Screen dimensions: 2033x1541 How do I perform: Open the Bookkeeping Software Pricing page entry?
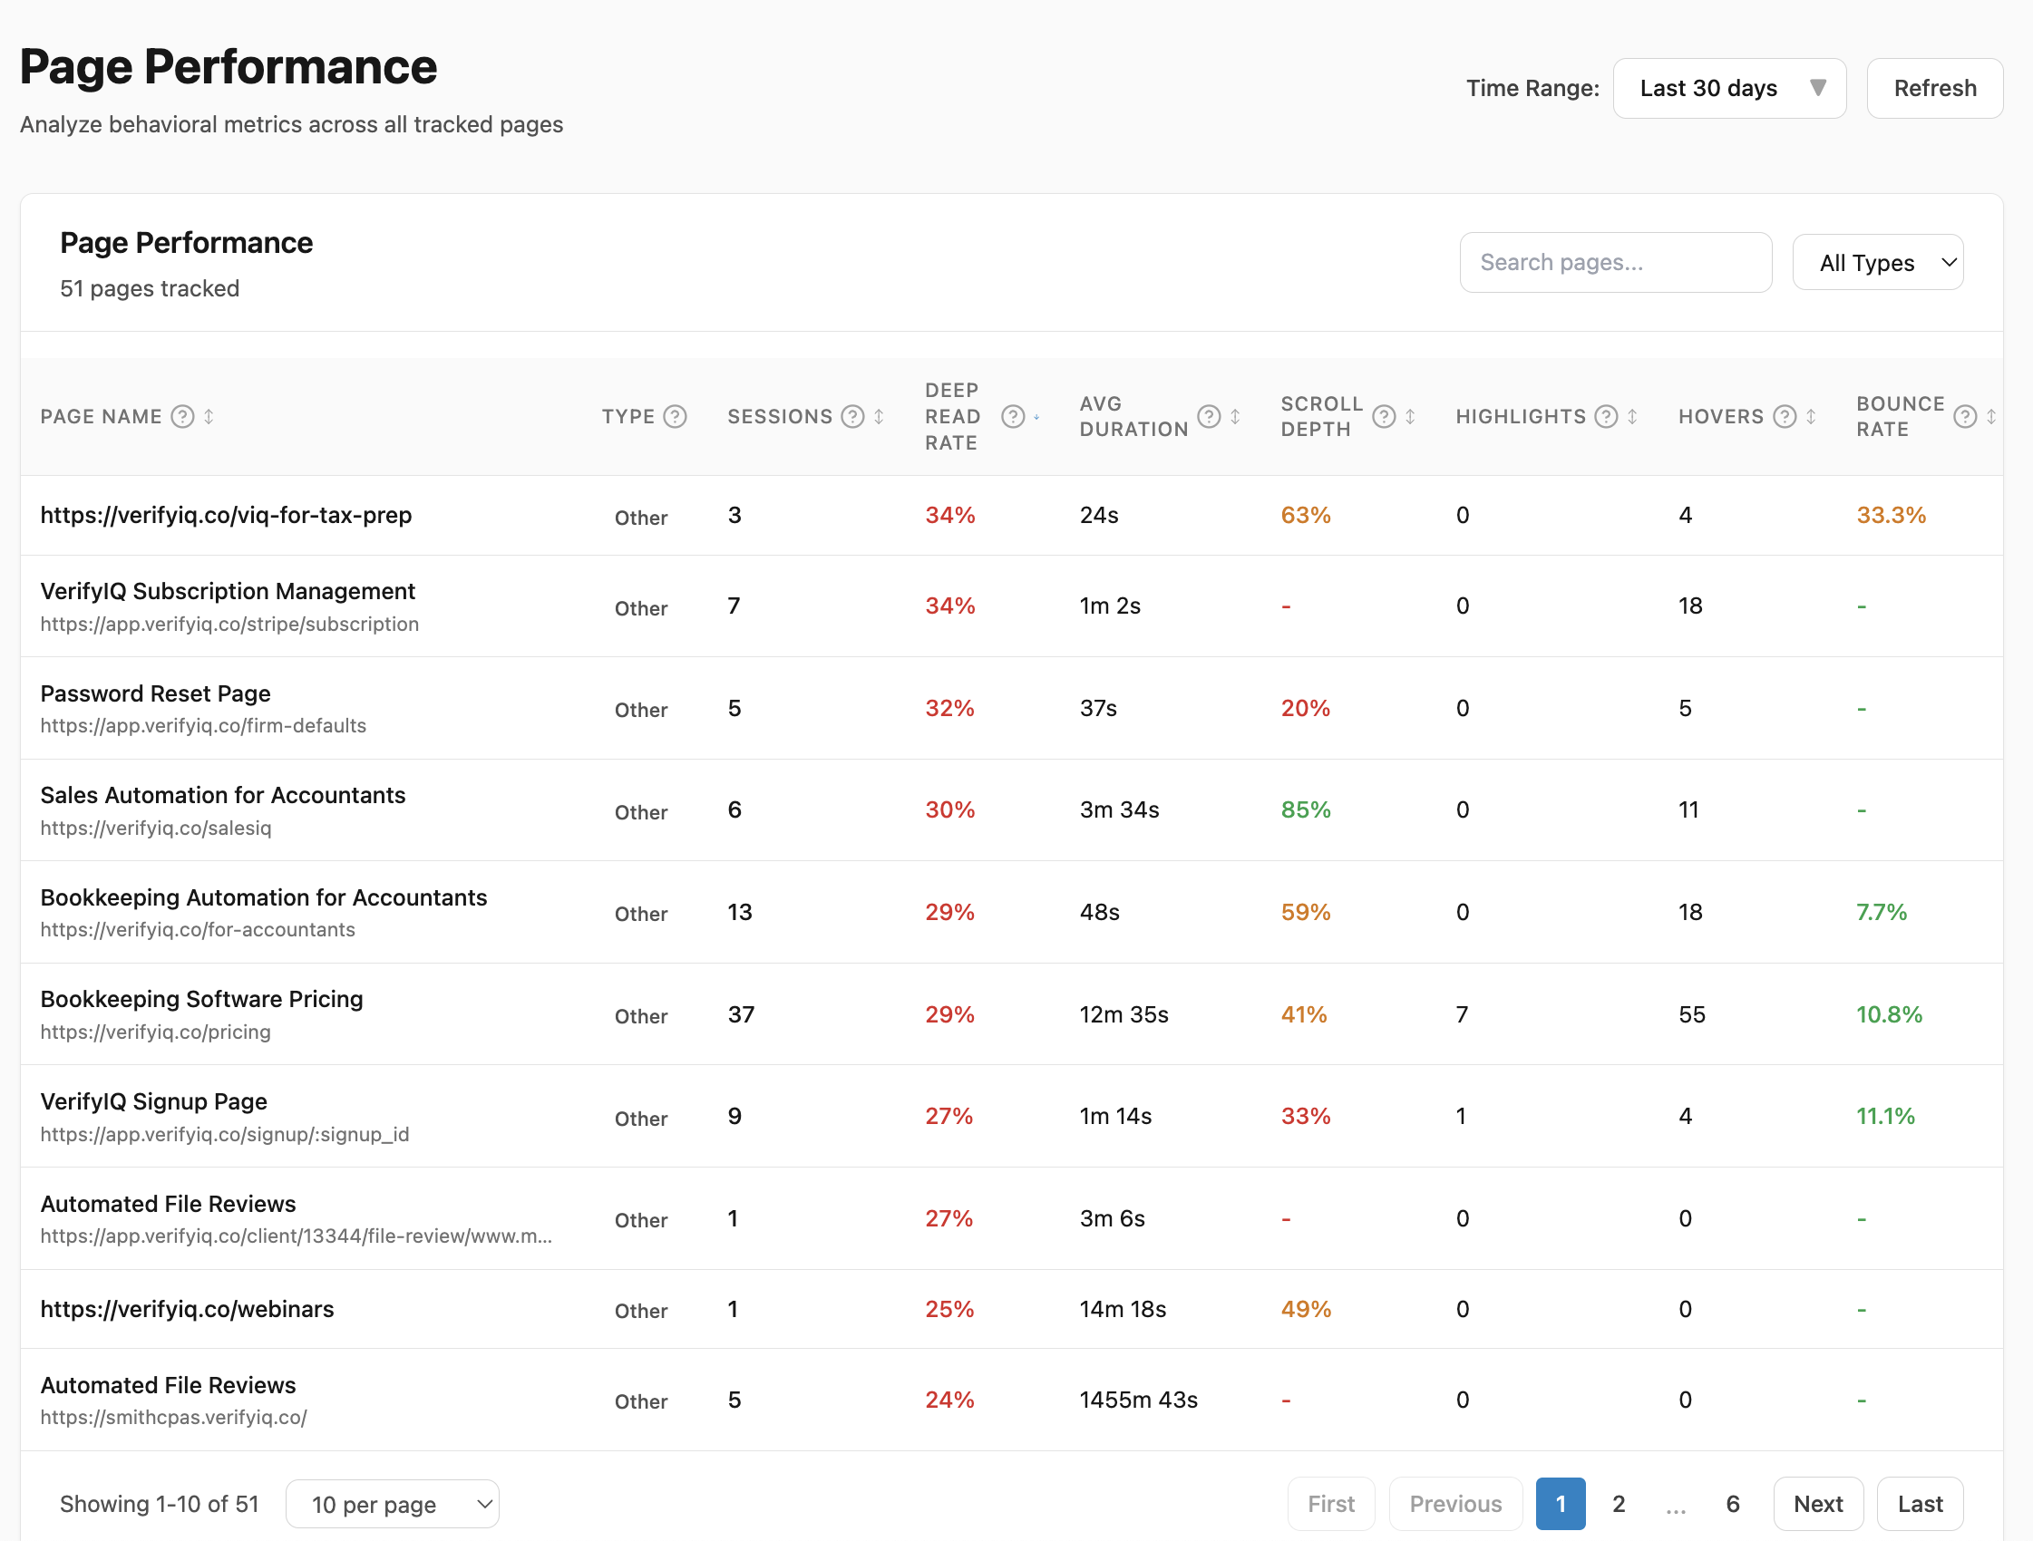pyautogui.click(x=201, y=998)
